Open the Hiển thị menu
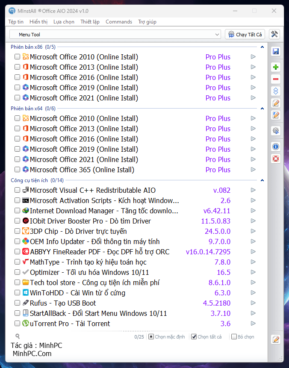The height and width of the screenshot is (368, 289). tap(38, 22)
